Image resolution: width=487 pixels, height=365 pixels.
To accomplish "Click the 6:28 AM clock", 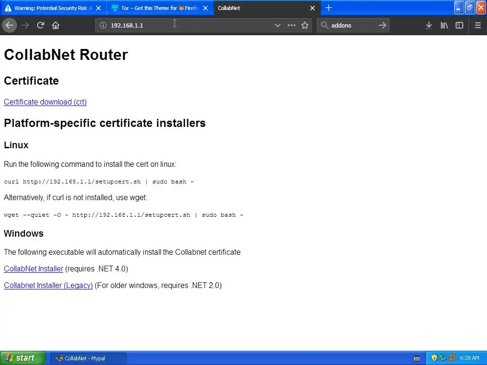I will pos(469,358).
